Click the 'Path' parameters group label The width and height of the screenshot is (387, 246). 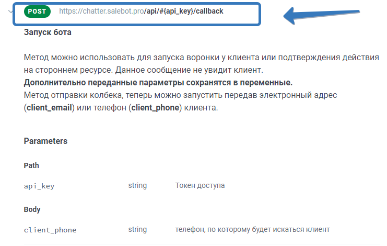31,165
